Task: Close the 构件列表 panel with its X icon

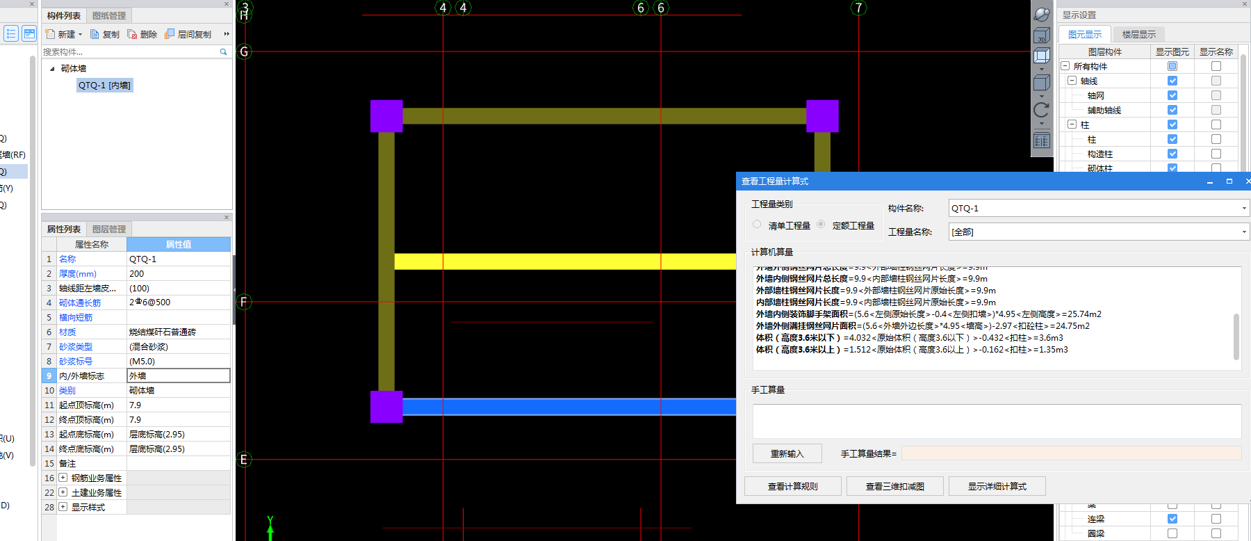Action: [227, 4]
